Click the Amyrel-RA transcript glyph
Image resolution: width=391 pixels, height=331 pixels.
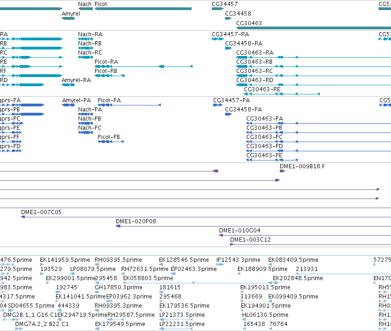(68, 85)
